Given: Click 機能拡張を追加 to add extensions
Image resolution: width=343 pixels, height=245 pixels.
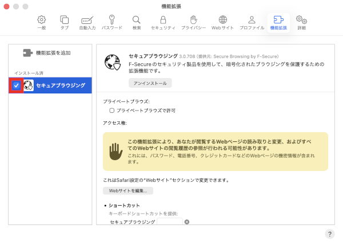Looking at the screenshot, I should coord(46,53).
